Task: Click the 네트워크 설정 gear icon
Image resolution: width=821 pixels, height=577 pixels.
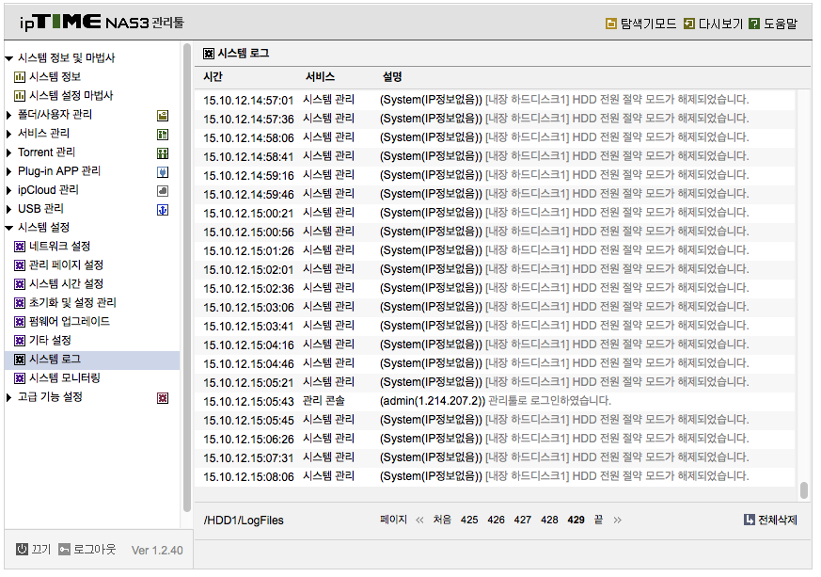Action: pyautogui.click(x=20, y=247)
